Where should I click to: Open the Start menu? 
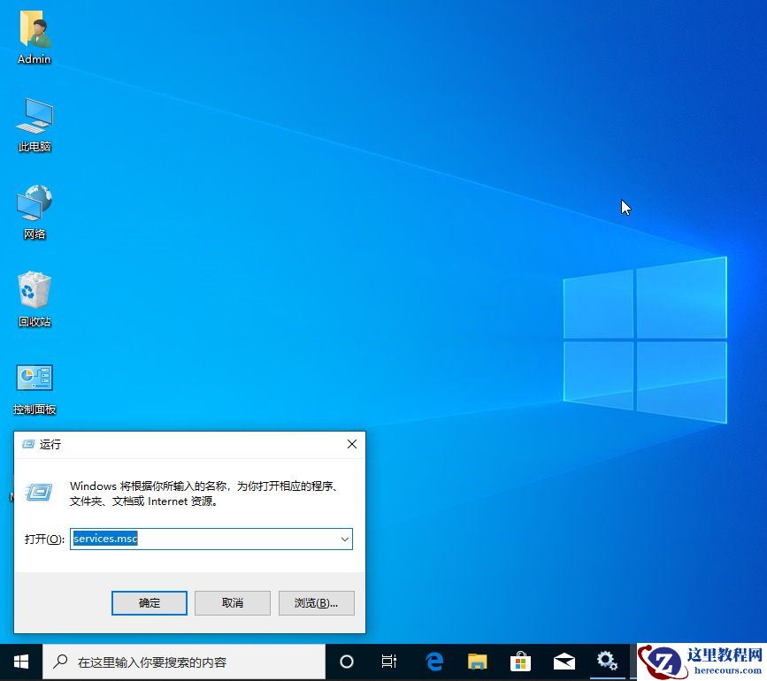point(19,661)
